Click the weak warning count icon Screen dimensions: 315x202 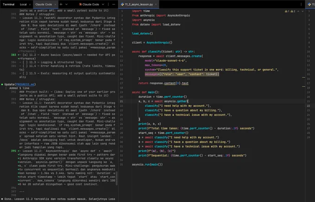292,11
